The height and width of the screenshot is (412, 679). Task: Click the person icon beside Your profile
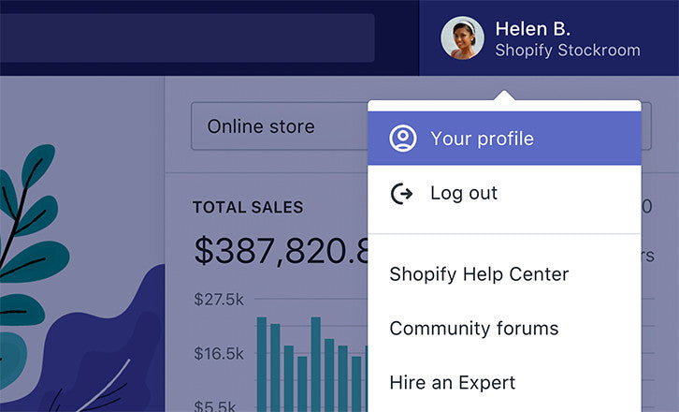coord(402,139)
